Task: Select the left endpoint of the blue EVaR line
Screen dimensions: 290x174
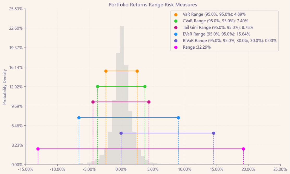Action: 79,118
